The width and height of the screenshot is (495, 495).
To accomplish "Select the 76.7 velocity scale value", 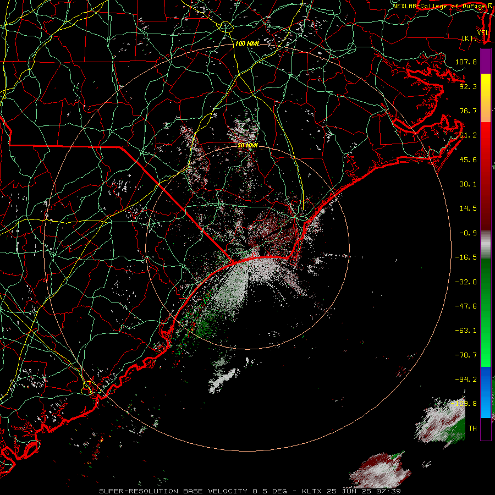I will pyautogui.click(x=468, y=111).
